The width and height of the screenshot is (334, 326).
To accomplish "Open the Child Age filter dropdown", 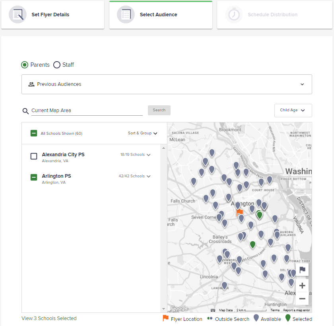I will coord(293,110).
